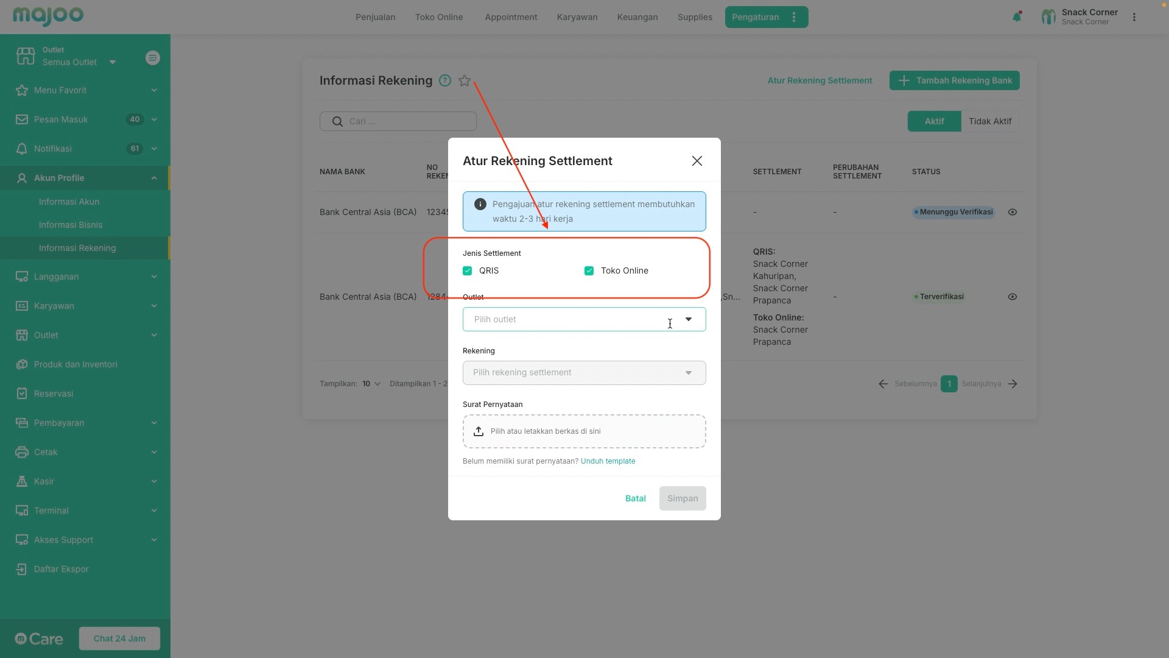Open the Pilih rekening settlement dropdown
This screenshot has height=658, width=1169.
584,373
